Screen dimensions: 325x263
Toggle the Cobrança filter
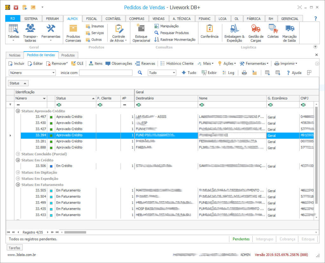coord(287,239)
